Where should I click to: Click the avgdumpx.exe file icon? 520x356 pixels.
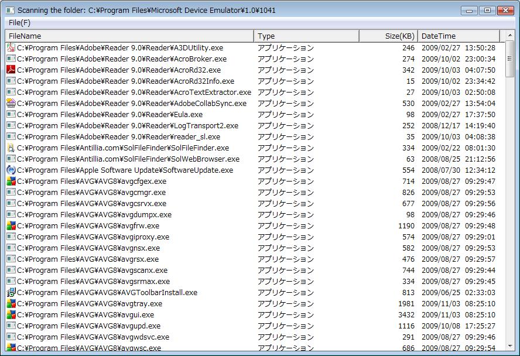pos(11,214)
